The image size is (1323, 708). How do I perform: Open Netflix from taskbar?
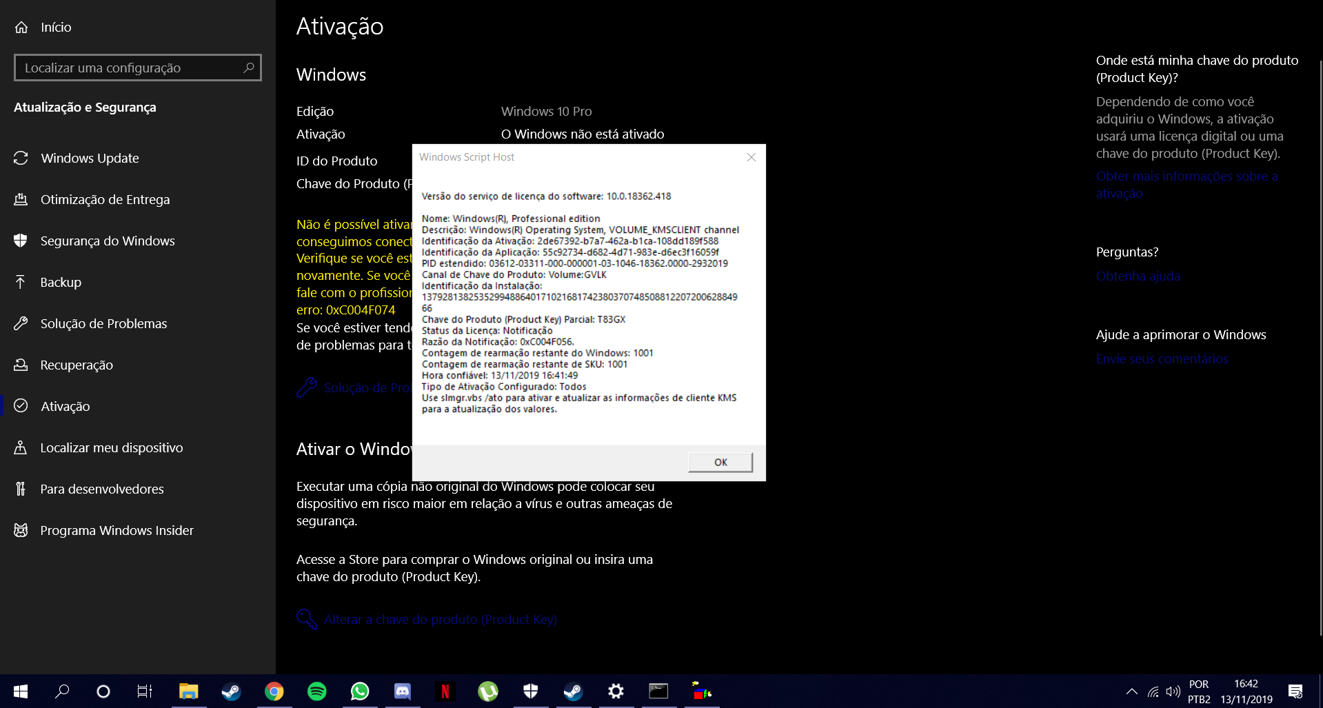(445, 691)
